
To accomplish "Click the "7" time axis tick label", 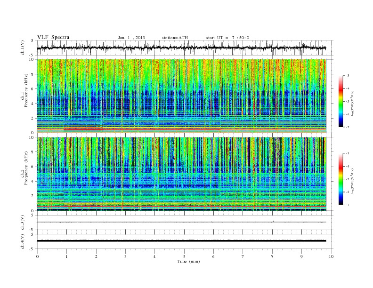I will pos(243,256).
